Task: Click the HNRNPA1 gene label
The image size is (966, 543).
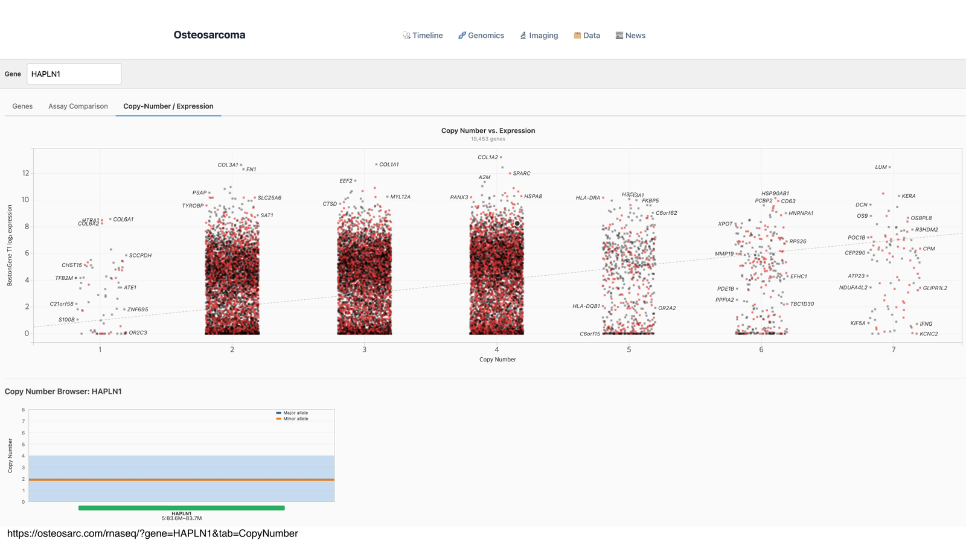Action: pos(801,214)
